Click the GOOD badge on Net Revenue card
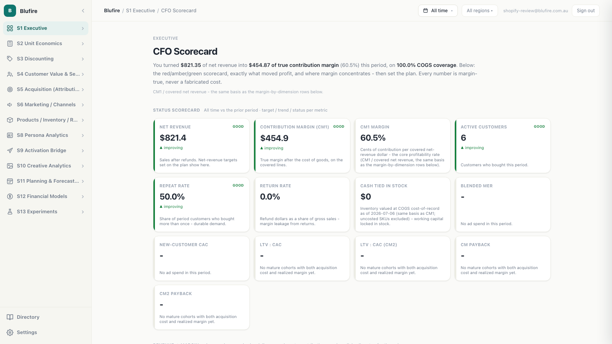Image resolution: width=612 pixels, height=344 pixels. point(238,127)
